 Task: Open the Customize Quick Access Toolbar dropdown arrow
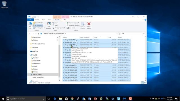37,17
